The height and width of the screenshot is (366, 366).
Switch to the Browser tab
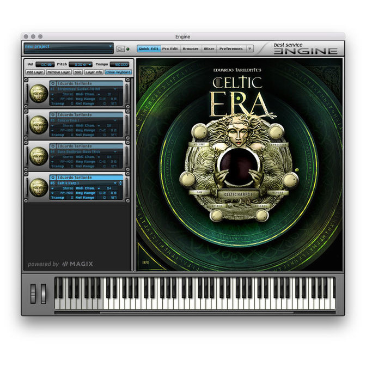click(191, 49)
